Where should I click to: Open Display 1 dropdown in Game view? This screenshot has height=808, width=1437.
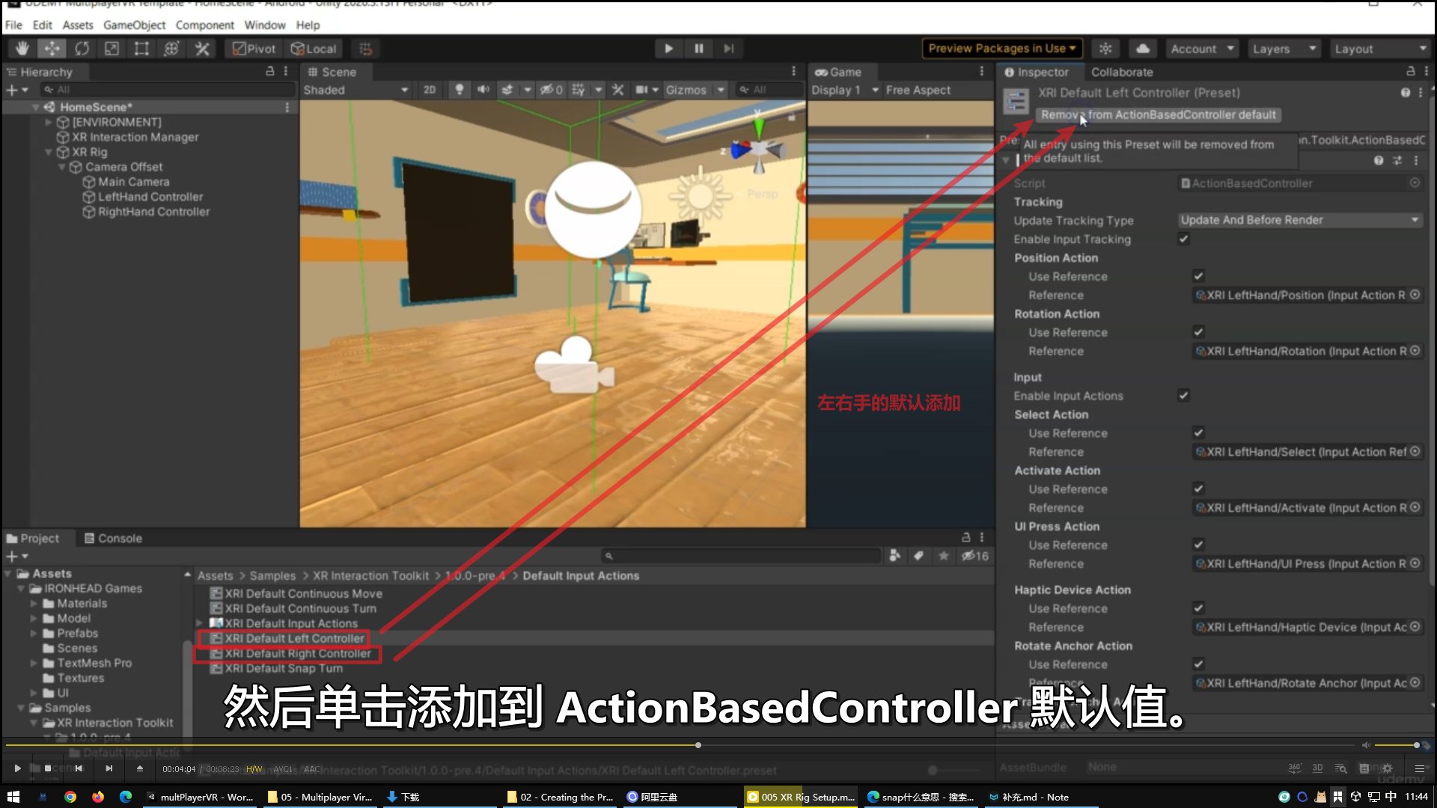tap(844, 90)
